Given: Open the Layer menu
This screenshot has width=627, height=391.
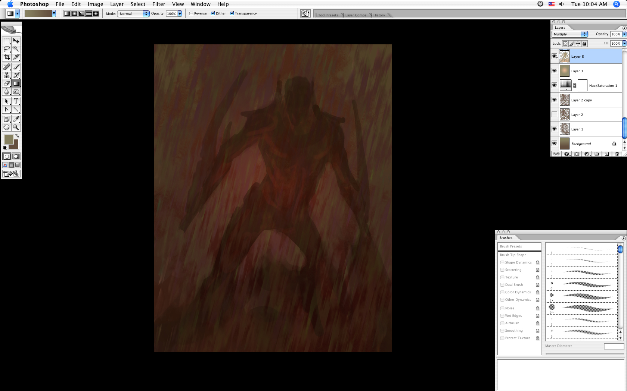Looking at the screenshot, I should [x=117, y=4].
